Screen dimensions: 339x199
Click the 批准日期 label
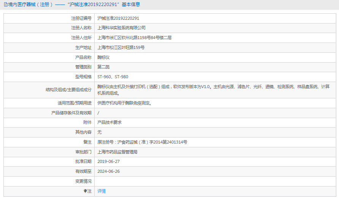[83, 162]
